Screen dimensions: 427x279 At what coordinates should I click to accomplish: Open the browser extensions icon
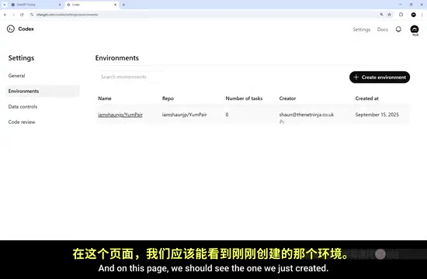[401, 15]
